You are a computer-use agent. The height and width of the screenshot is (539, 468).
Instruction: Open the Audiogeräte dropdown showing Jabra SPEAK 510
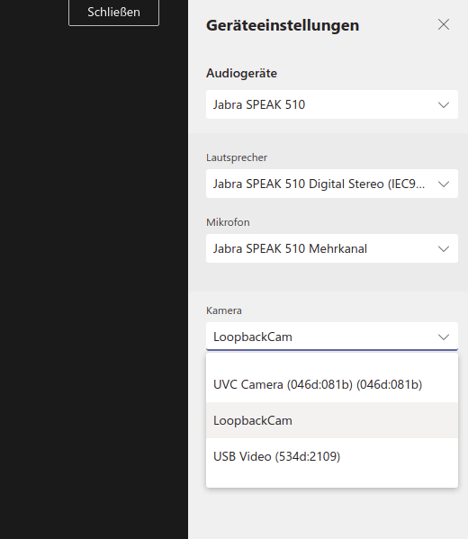(332, 104)
